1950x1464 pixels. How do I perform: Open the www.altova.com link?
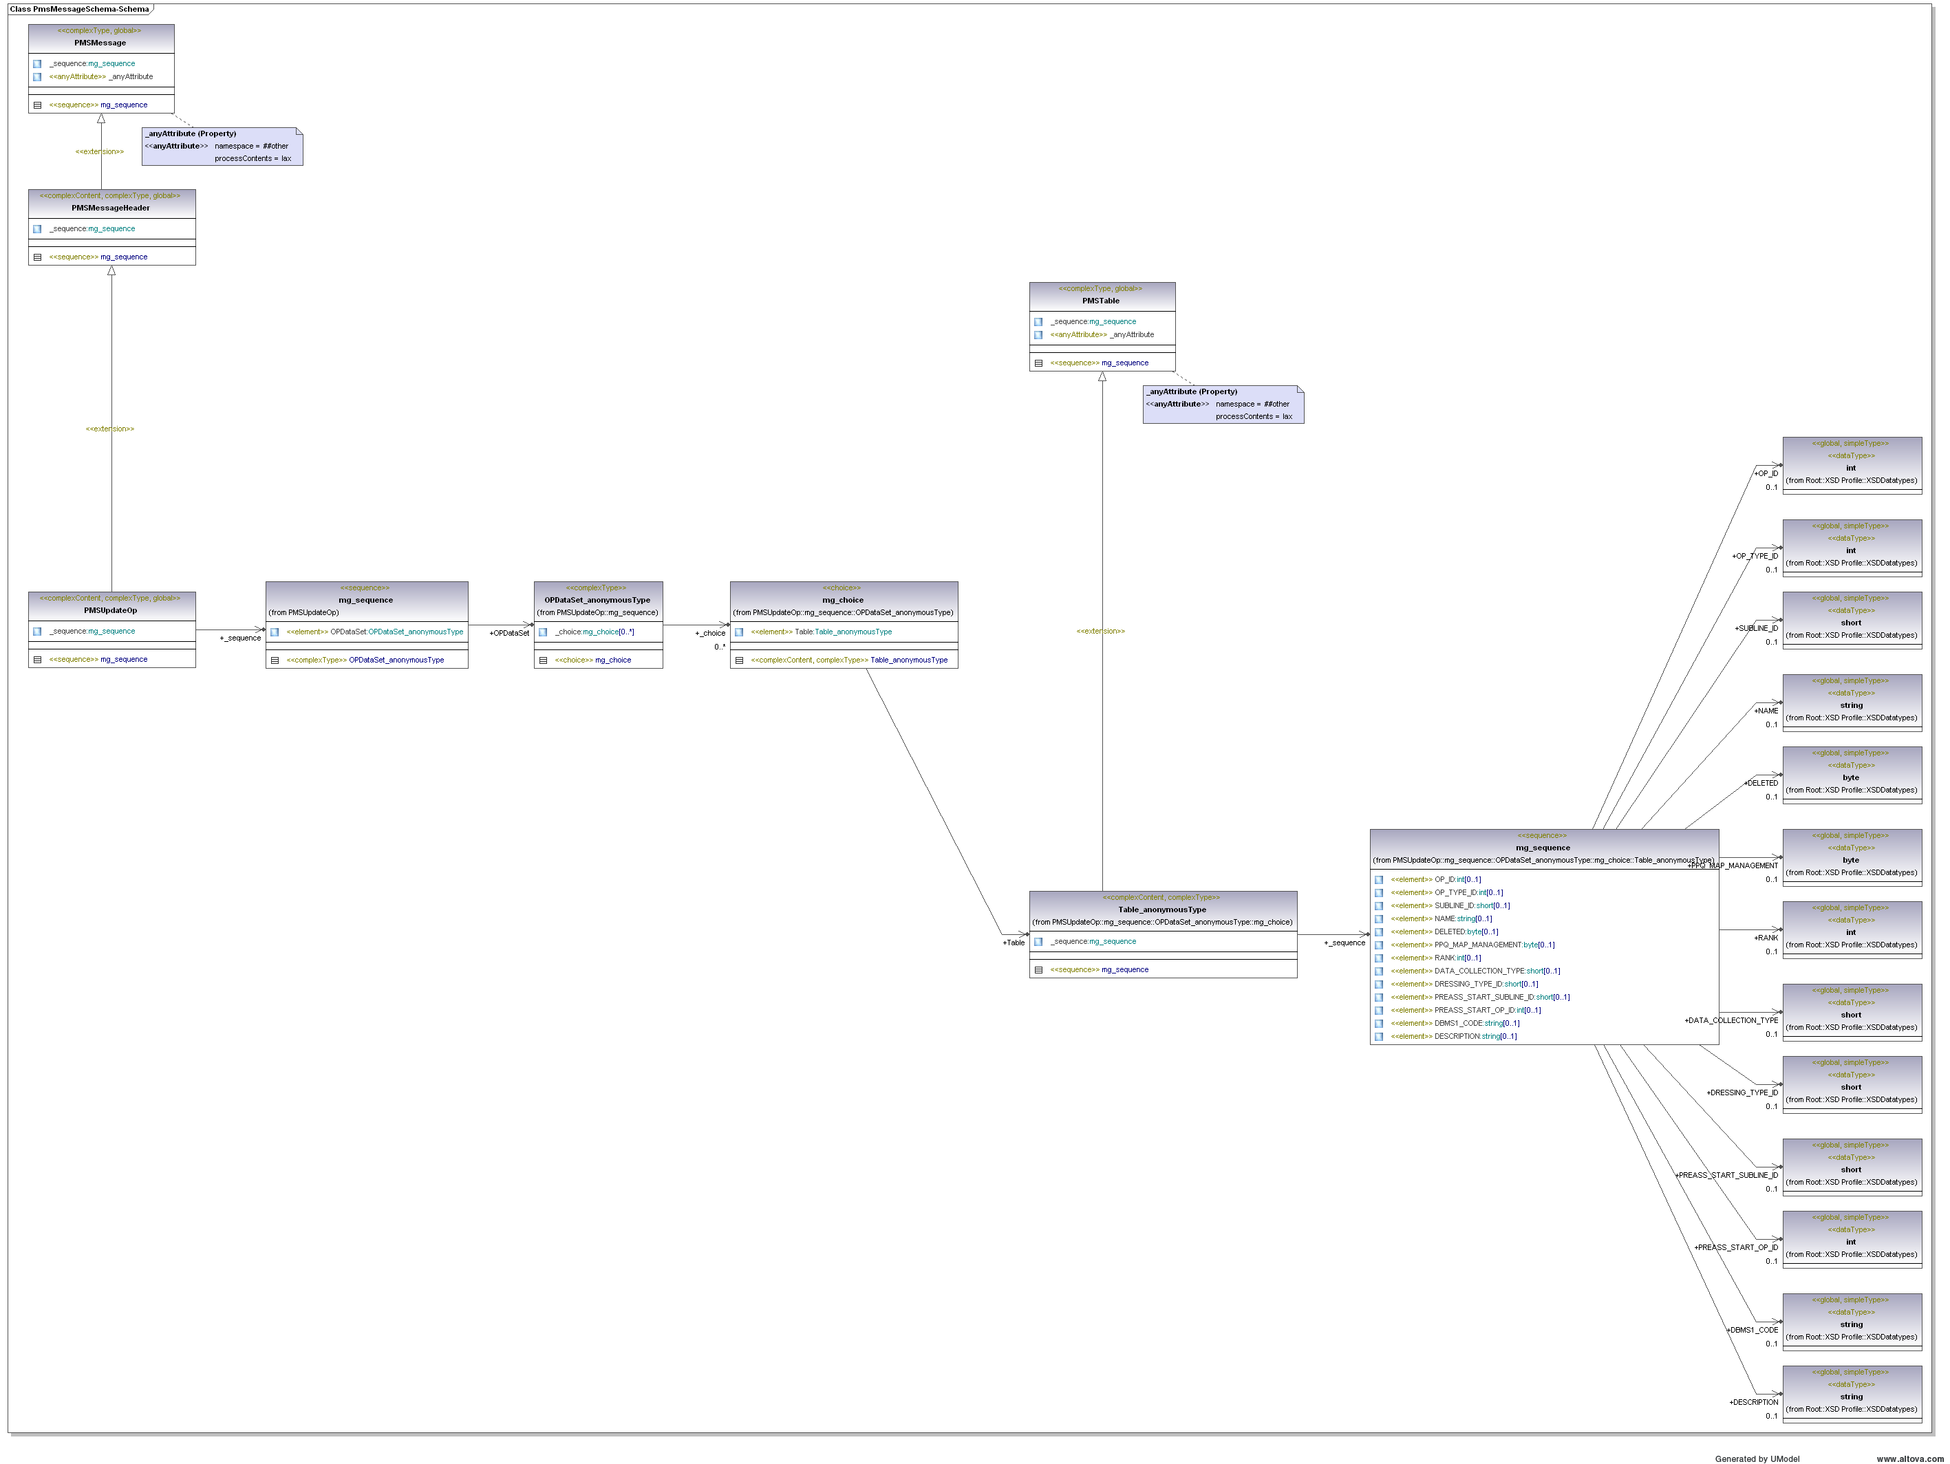tap(1909, 1458)
